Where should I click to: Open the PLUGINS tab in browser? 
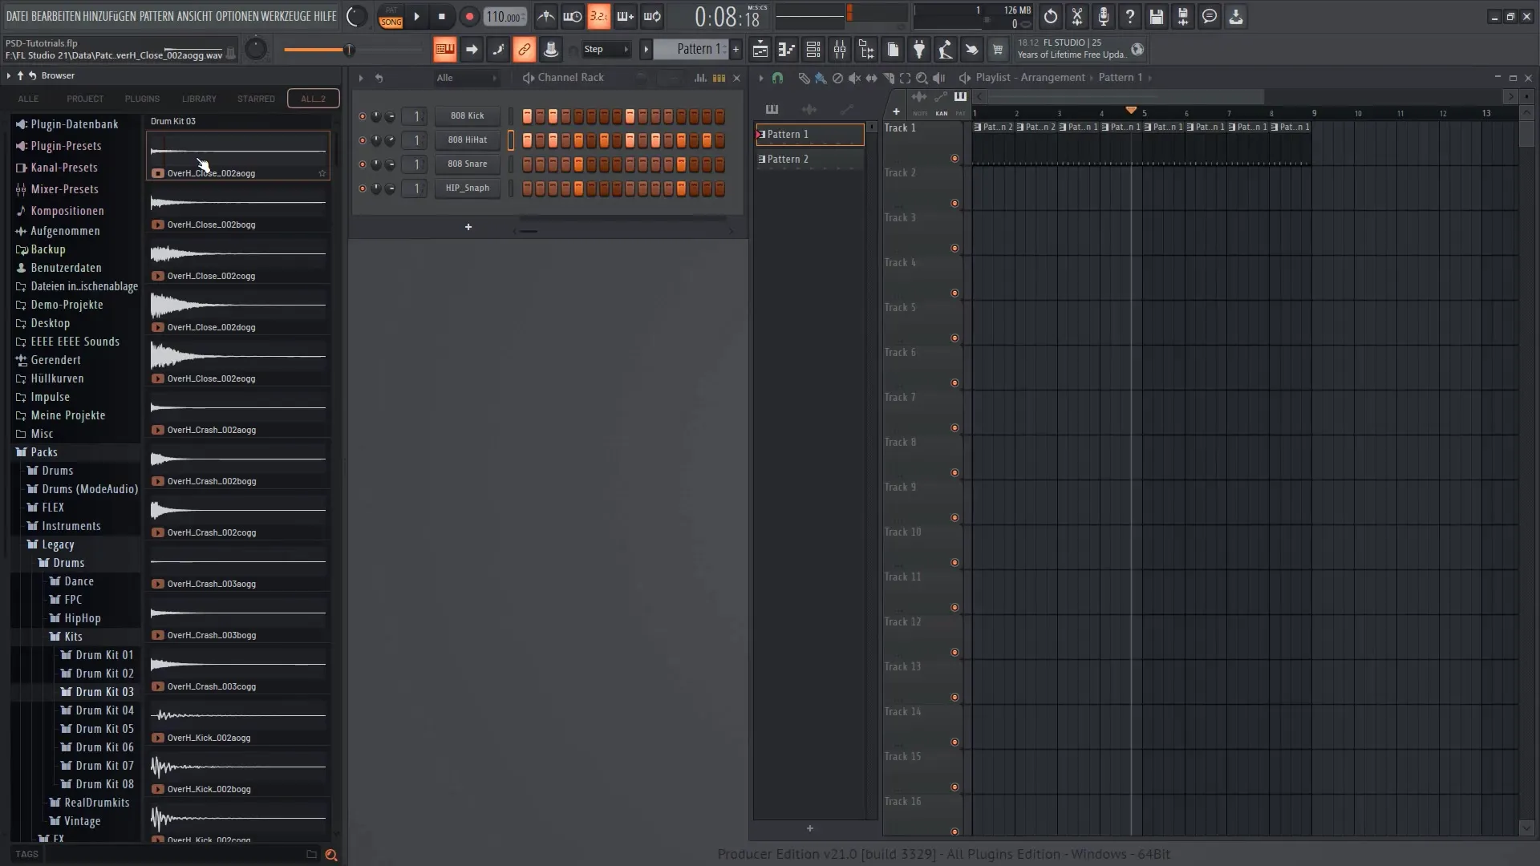coord(143,99)
